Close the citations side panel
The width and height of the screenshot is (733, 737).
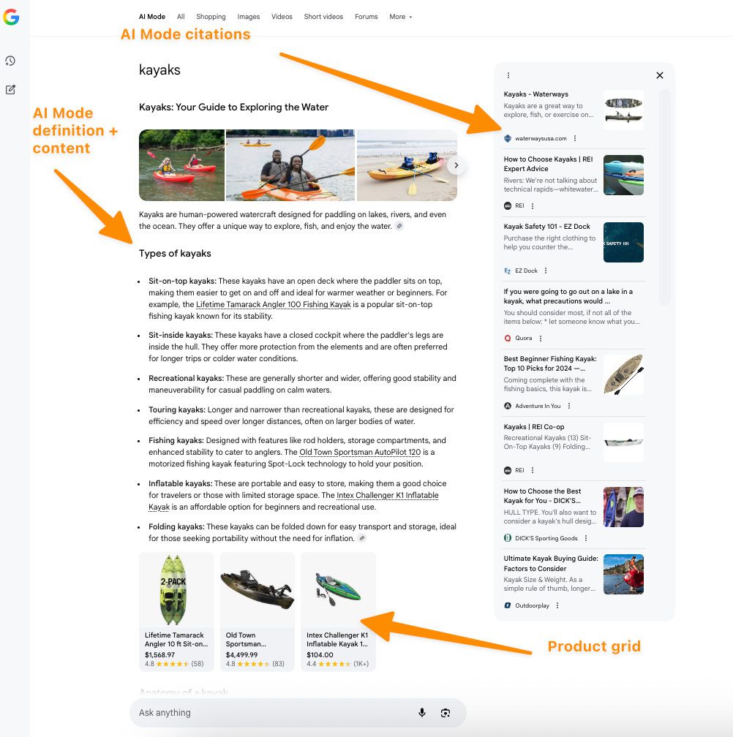pyautogui.click(x=660, y=75)
